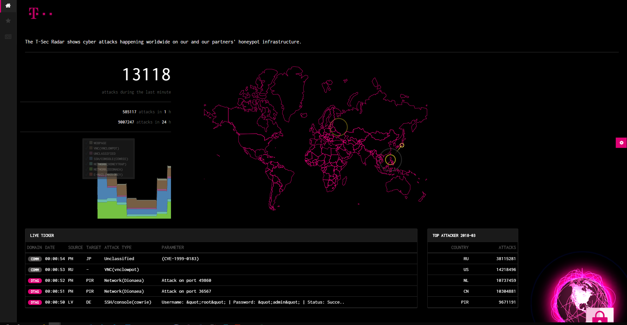Viewport: 627px width, 325px height.
Task: Click the DTAG badge at 00:00:52
Action: (x=35, y=281)
